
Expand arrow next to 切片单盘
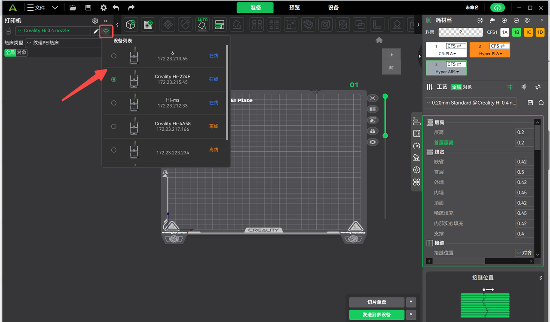click(411, 302)
